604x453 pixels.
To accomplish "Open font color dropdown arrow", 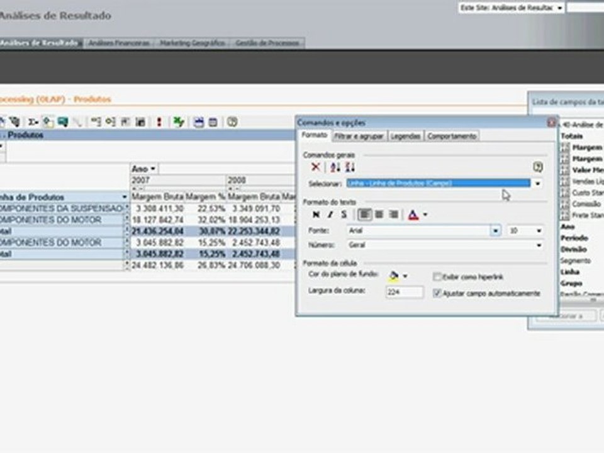I will click(x=425, y=215).
